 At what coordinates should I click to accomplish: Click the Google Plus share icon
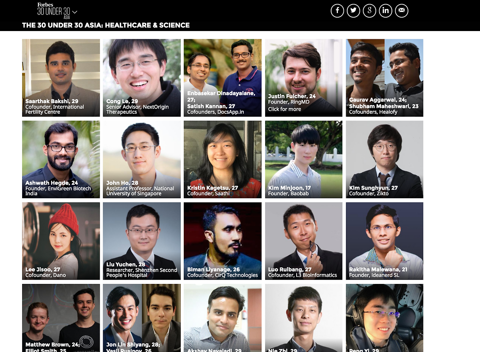[x=369, y=10]
